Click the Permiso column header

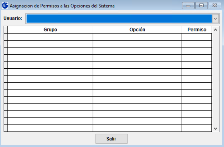(x=197, y=30)
